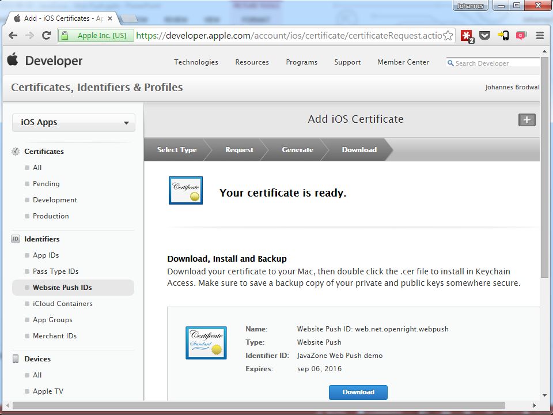
Task: Open Merchant IDs
Action: (x=54, y=336)
